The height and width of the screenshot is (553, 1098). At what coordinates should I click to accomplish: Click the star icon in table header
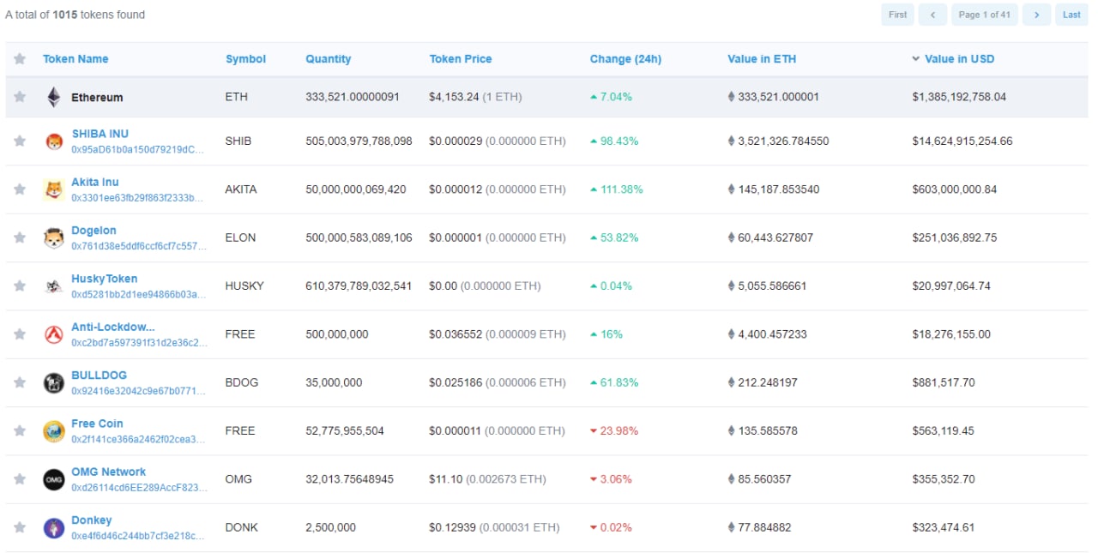tap(20, 59)
